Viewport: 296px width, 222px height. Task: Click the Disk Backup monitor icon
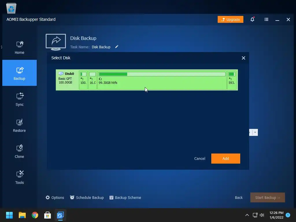[x=56, y=42]
